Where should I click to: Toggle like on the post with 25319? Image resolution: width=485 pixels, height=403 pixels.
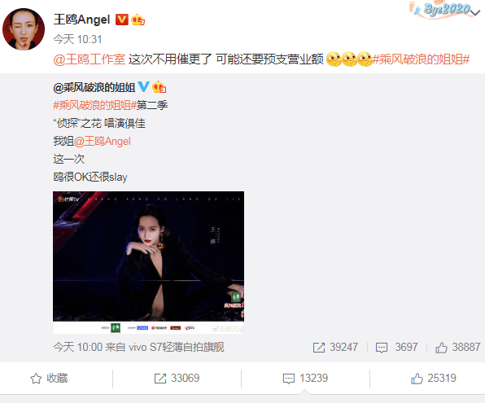(434, 379)
